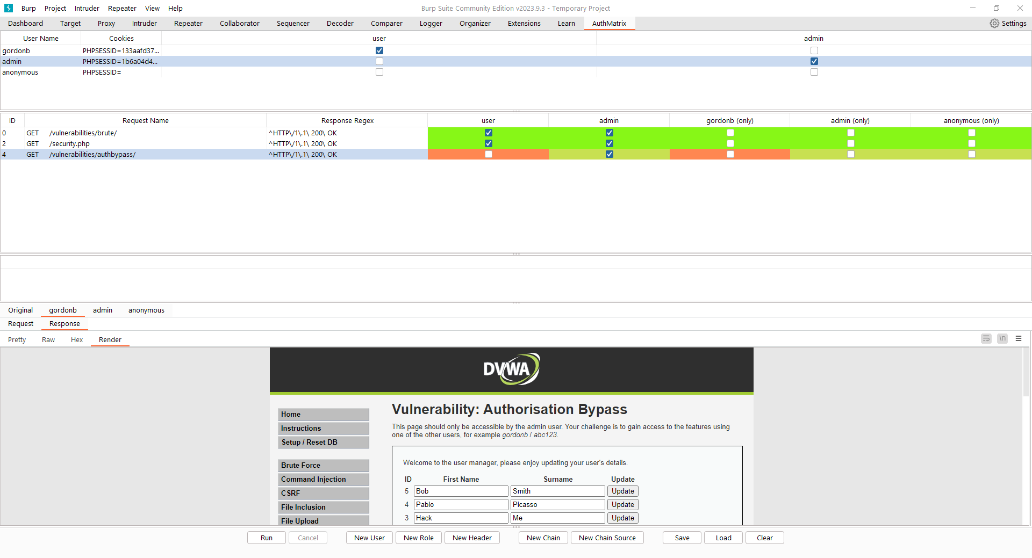Toggle word wrap icon in response viewer
Screen dimensions: 1032x558
click(x=986, y=338)
